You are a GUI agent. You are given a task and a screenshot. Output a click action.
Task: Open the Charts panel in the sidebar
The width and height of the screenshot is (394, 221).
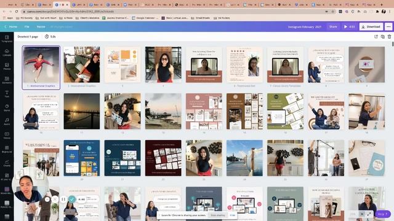point(7,163)
